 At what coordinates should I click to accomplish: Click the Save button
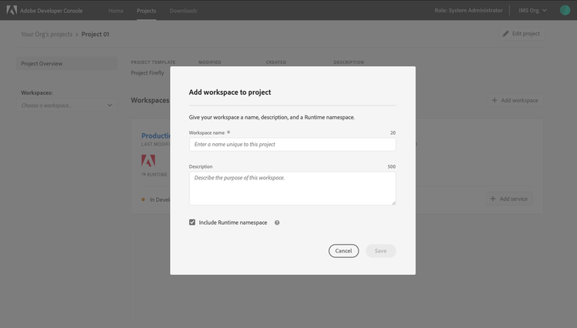381,251
